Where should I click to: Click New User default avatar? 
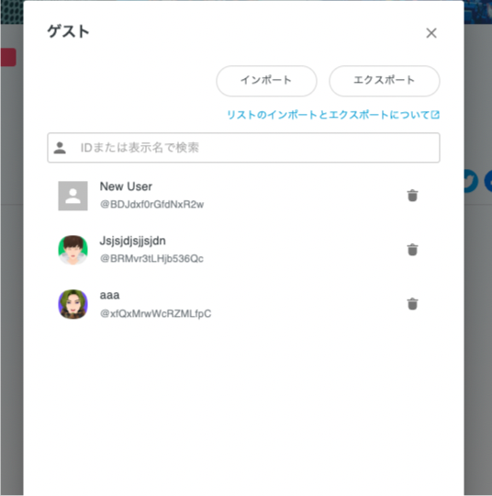(x=73, y=196)
